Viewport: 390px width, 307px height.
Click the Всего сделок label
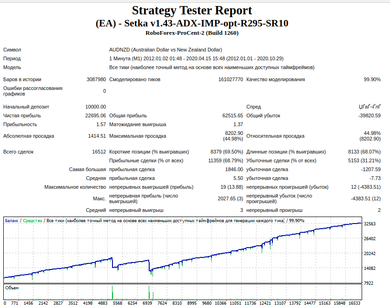[x=19, y=152]
